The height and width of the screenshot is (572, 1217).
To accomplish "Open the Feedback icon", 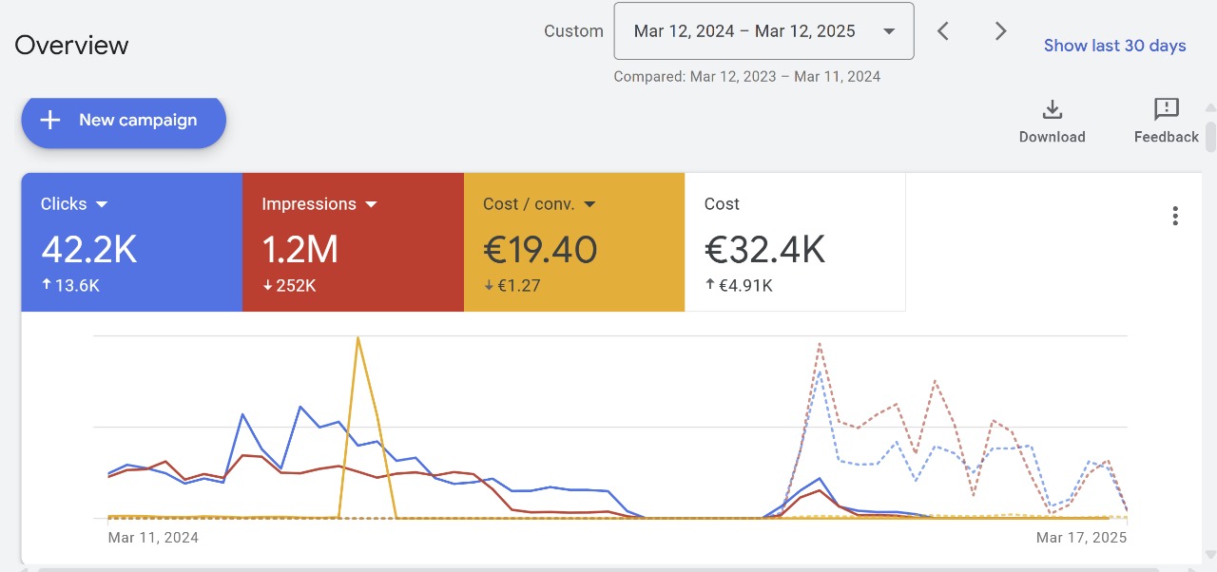I will pyautogui.click(x=1166, y=110).
